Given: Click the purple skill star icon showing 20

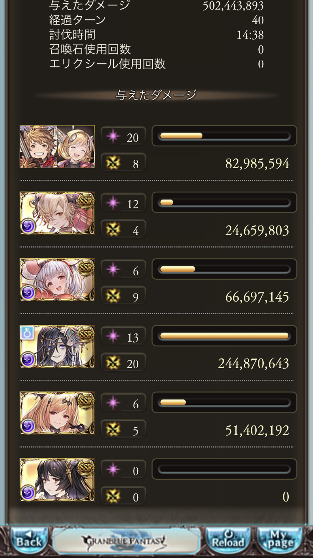Looking at the screenshot, I should coord(113,137).
